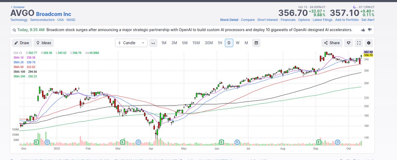This screenshot has height=160, width=397.
Task: Select the 30M timeframe
Action: pyautogui.click(x=209, y=43)
